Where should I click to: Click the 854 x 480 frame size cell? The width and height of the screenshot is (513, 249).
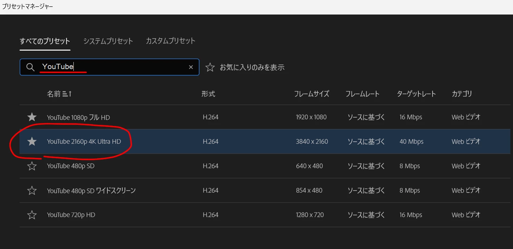[x=309, y=190]
